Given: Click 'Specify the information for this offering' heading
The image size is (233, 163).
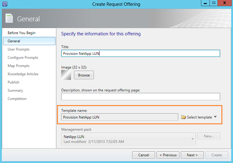Looking at the screenshot, I should [101, 34].
